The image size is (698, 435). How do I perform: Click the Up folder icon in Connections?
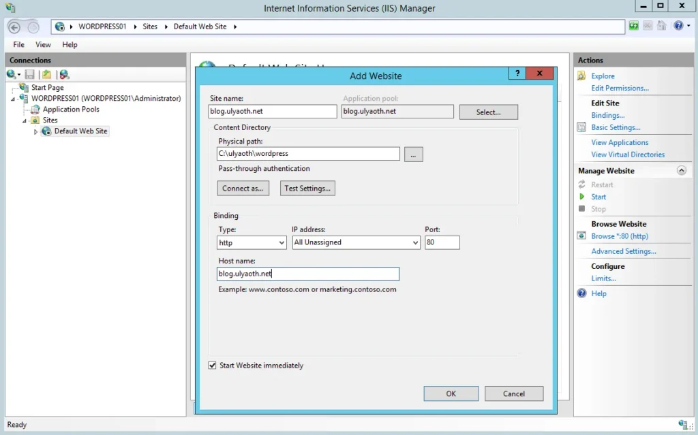pos(46,74)
